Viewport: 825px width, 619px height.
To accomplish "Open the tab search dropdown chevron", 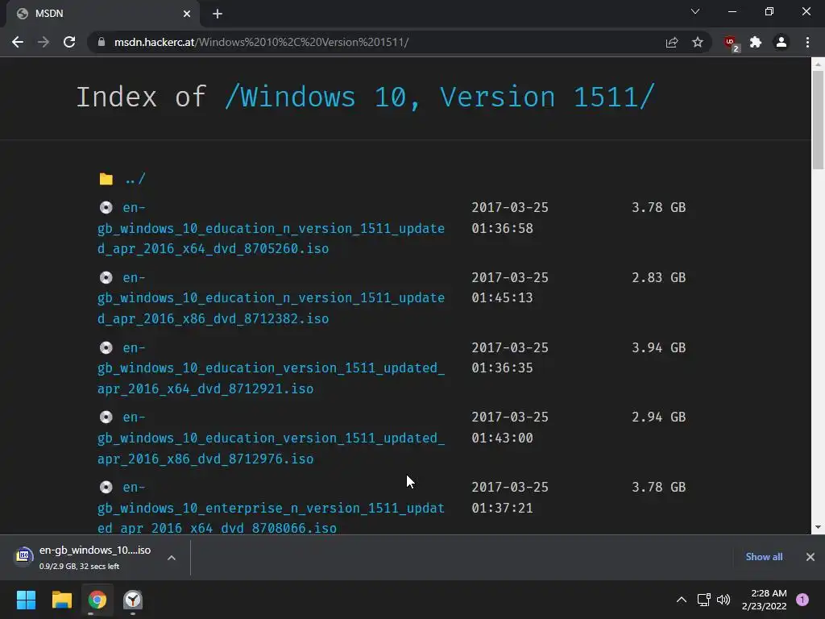I will (695, 11).
